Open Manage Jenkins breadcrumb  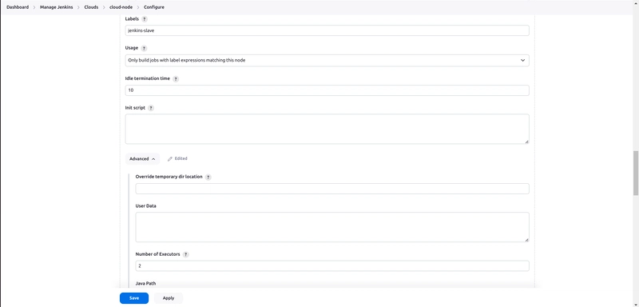point(56,7)
